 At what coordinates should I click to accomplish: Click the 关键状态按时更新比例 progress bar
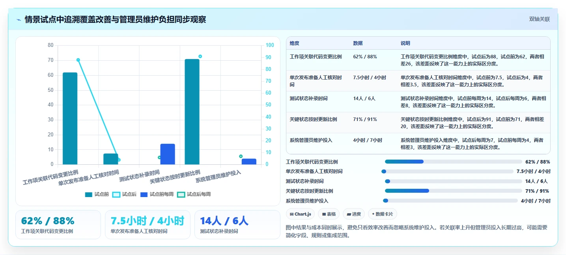coord(454,191)
